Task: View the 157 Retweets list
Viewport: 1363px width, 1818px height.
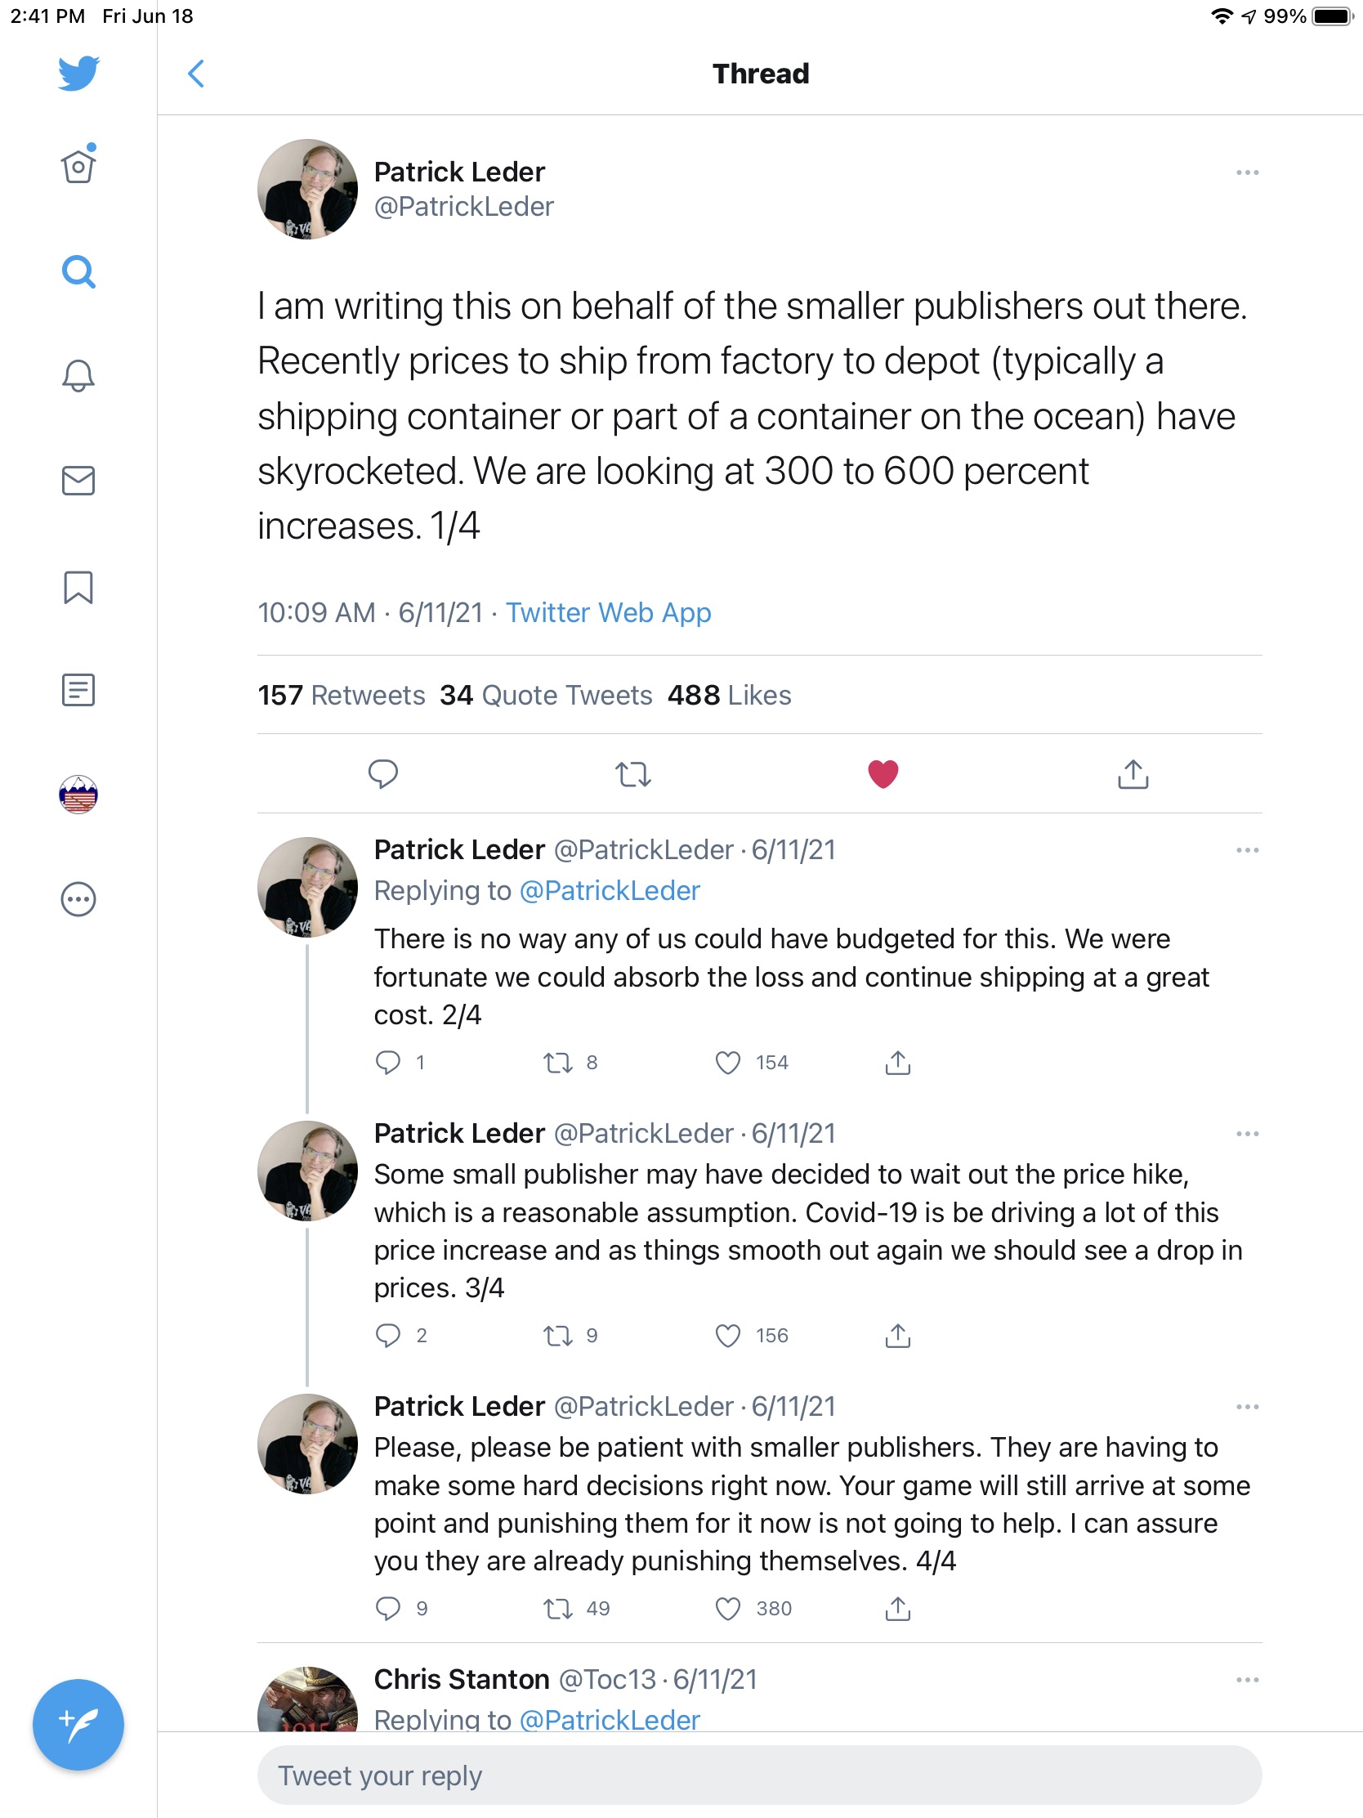Action: (341, 696)
